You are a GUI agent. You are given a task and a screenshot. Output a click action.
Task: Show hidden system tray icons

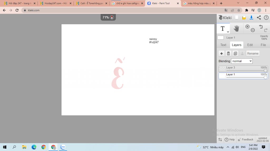(x=228, y=147)
